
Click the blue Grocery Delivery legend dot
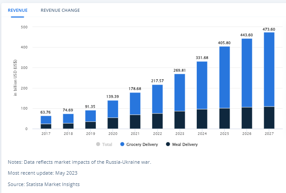coord(122,144)
